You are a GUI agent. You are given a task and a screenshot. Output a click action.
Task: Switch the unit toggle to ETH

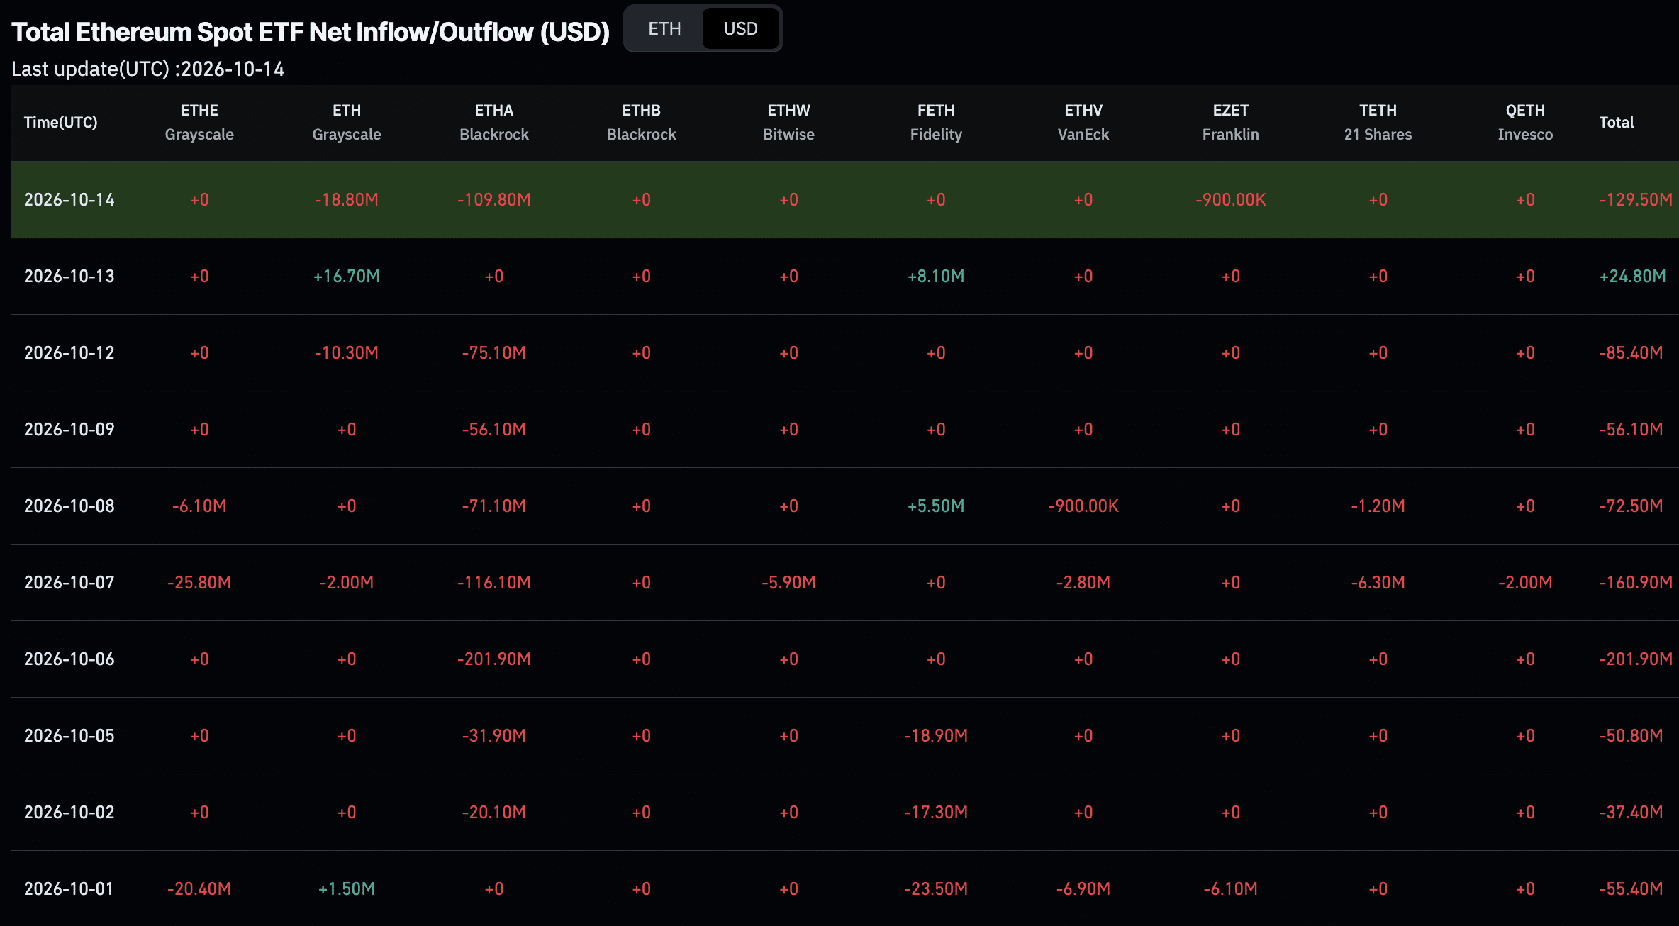click(x=664, y=29)
